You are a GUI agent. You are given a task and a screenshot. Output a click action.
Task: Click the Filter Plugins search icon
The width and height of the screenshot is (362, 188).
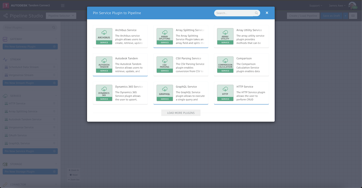pos(54,27)
